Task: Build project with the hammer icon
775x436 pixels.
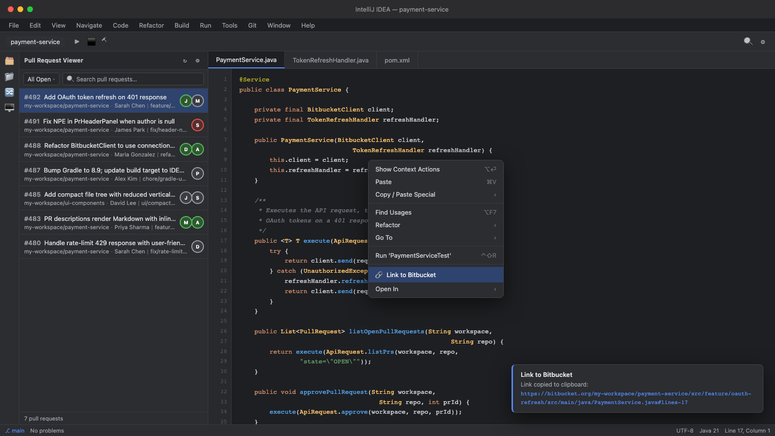Action: [105, 41]
